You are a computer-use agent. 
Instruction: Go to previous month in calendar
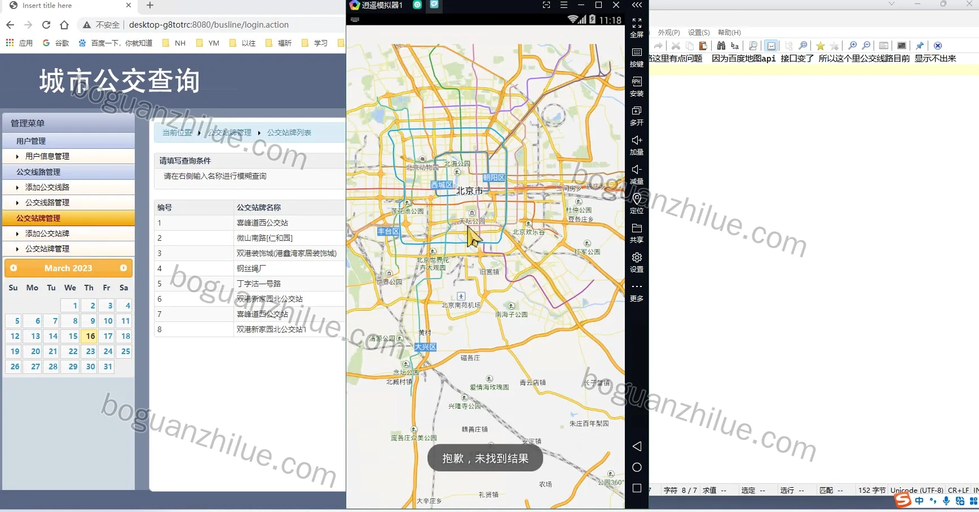[14, 268]
